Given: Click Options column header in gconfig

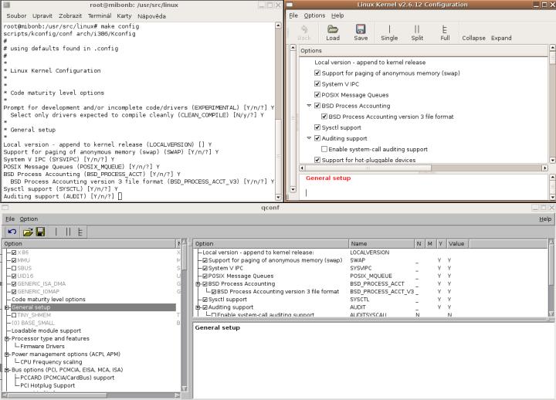Looking at the screenshot, I should click(x=424, y=51).
